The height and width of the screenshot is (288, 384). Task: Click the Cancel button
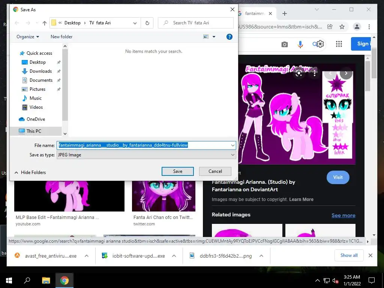(215, 171)
